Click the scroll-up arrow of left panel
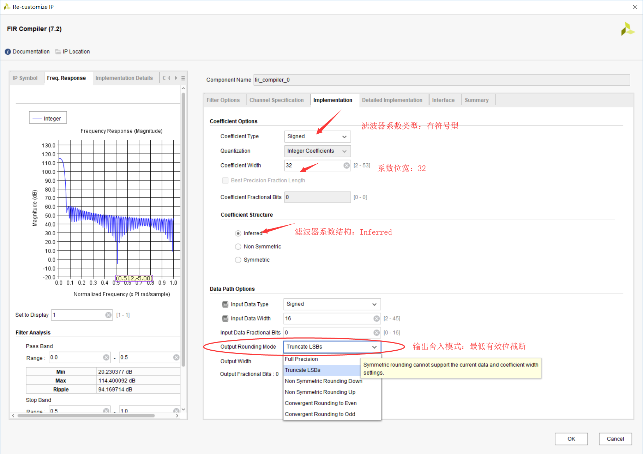 tap(183, 88)
